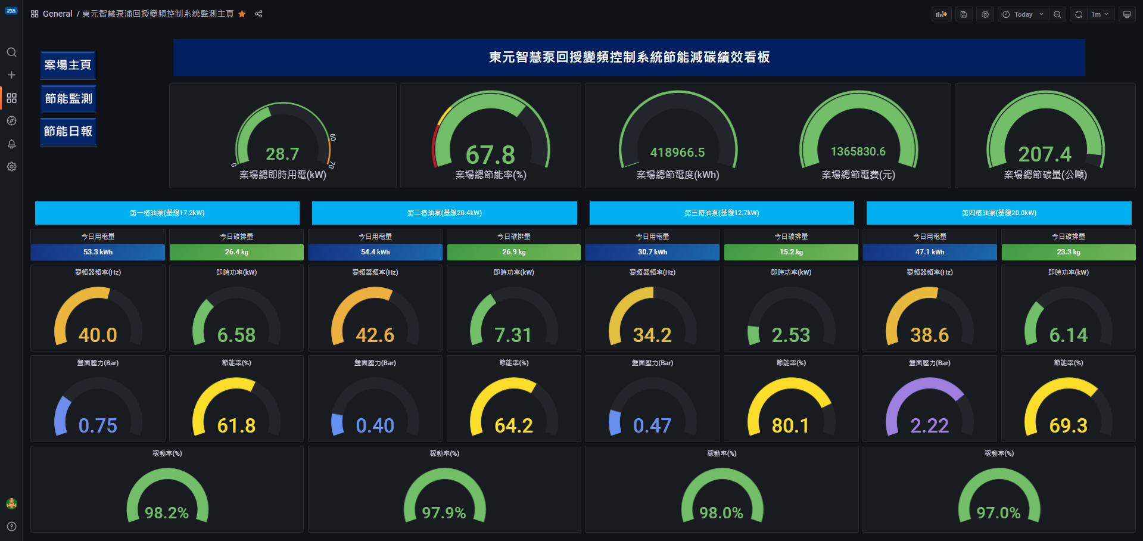Screen dimensions: 1143x541
Task: Click the 節能日報 navigation button
Action: (67, 132)
